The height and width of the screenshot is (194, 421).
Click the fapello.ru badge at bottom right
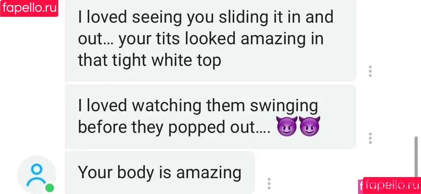[391, 186]
